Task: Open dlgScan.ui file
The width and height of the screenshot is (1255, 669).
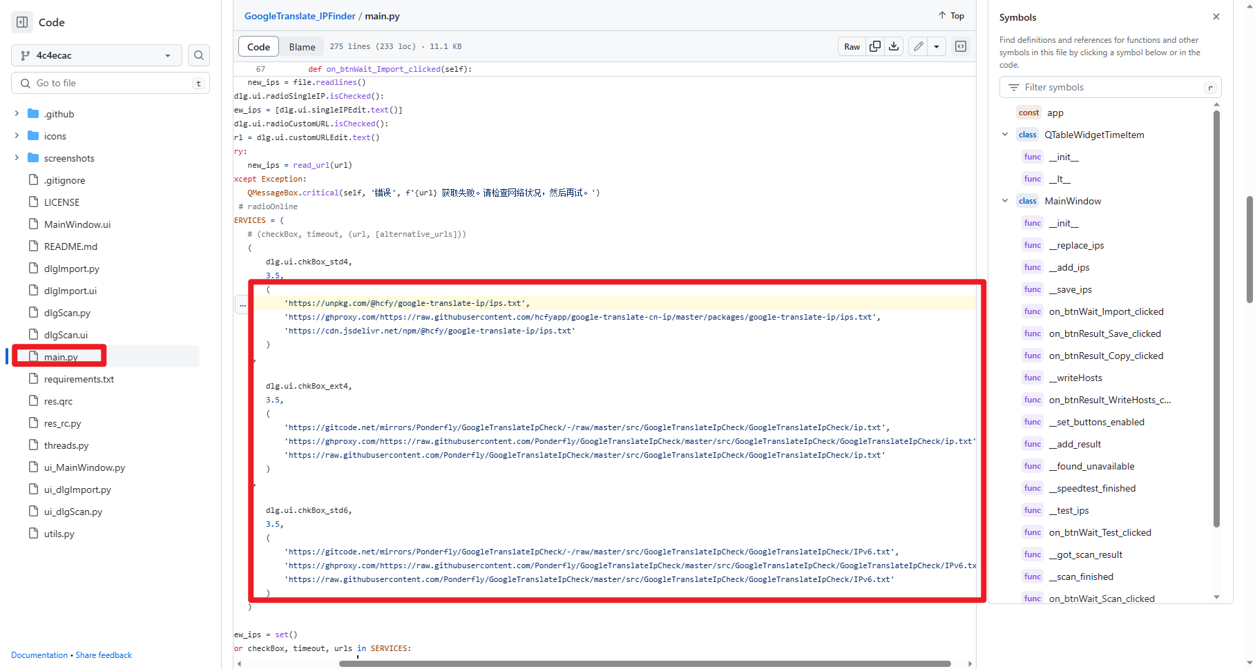Action: pos(66,335)
